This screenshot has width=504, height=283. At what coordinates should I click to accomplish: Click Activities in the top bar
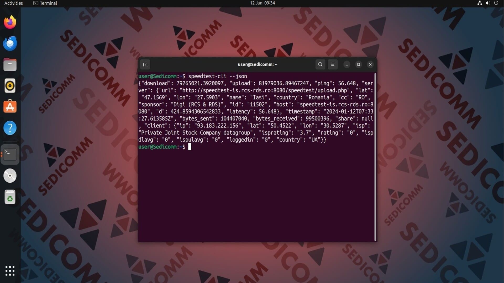click(13, 3)
